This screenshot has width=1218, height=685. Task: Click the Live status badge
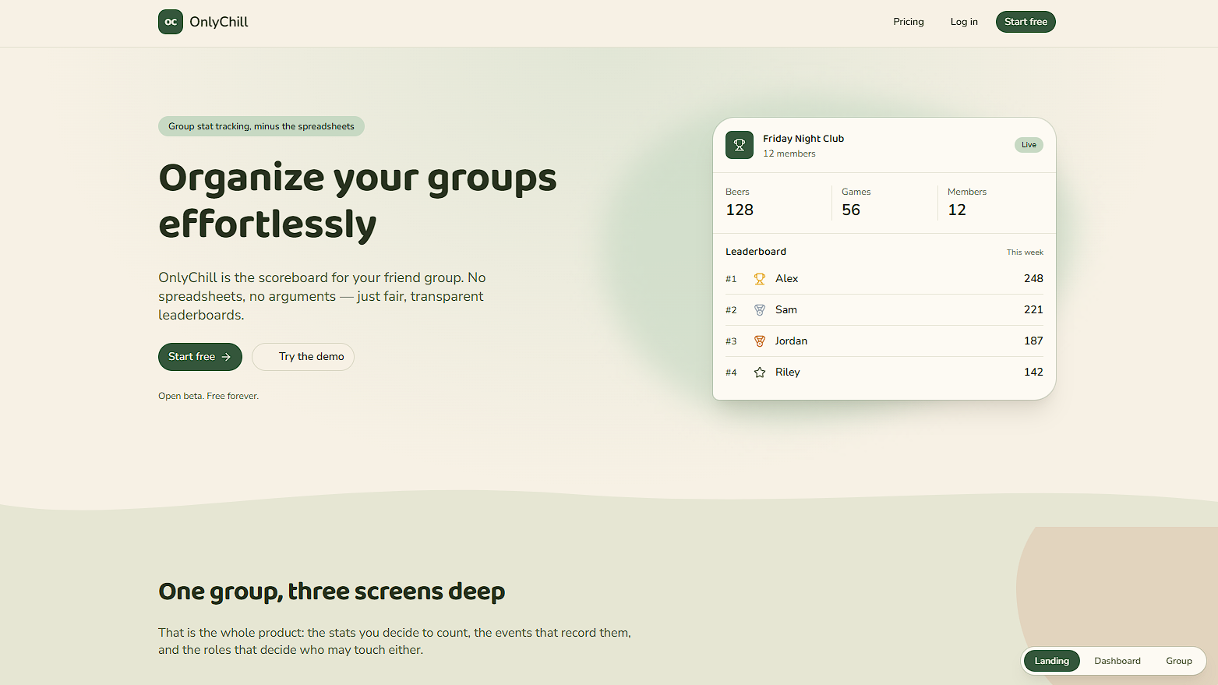pos(1029,145)
